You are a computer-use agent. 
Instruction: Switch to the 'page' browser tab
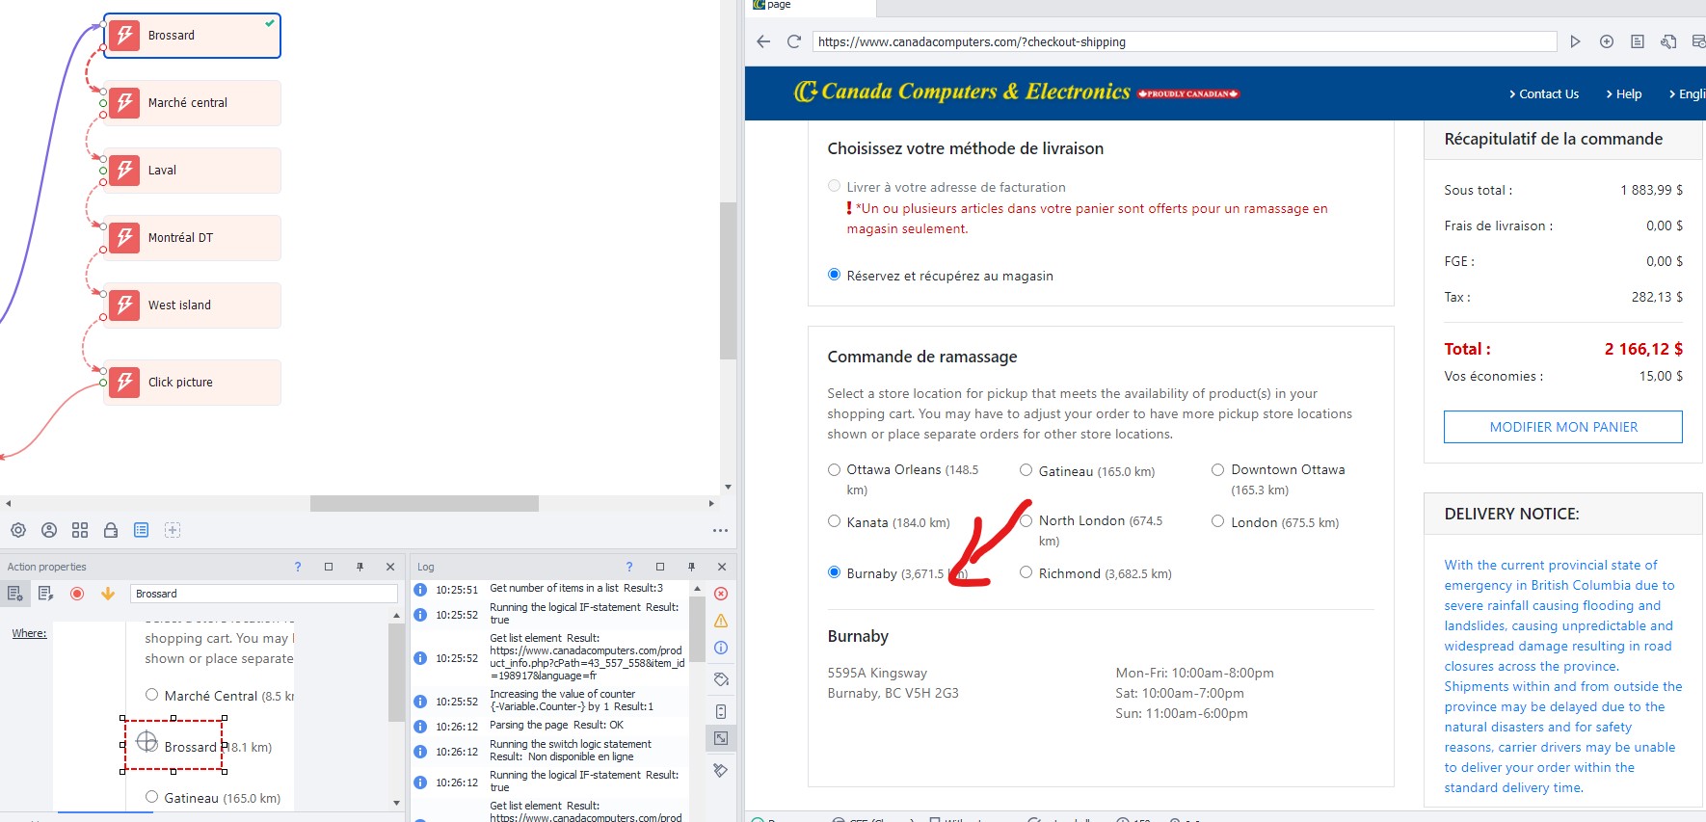(x=812, y=6)
